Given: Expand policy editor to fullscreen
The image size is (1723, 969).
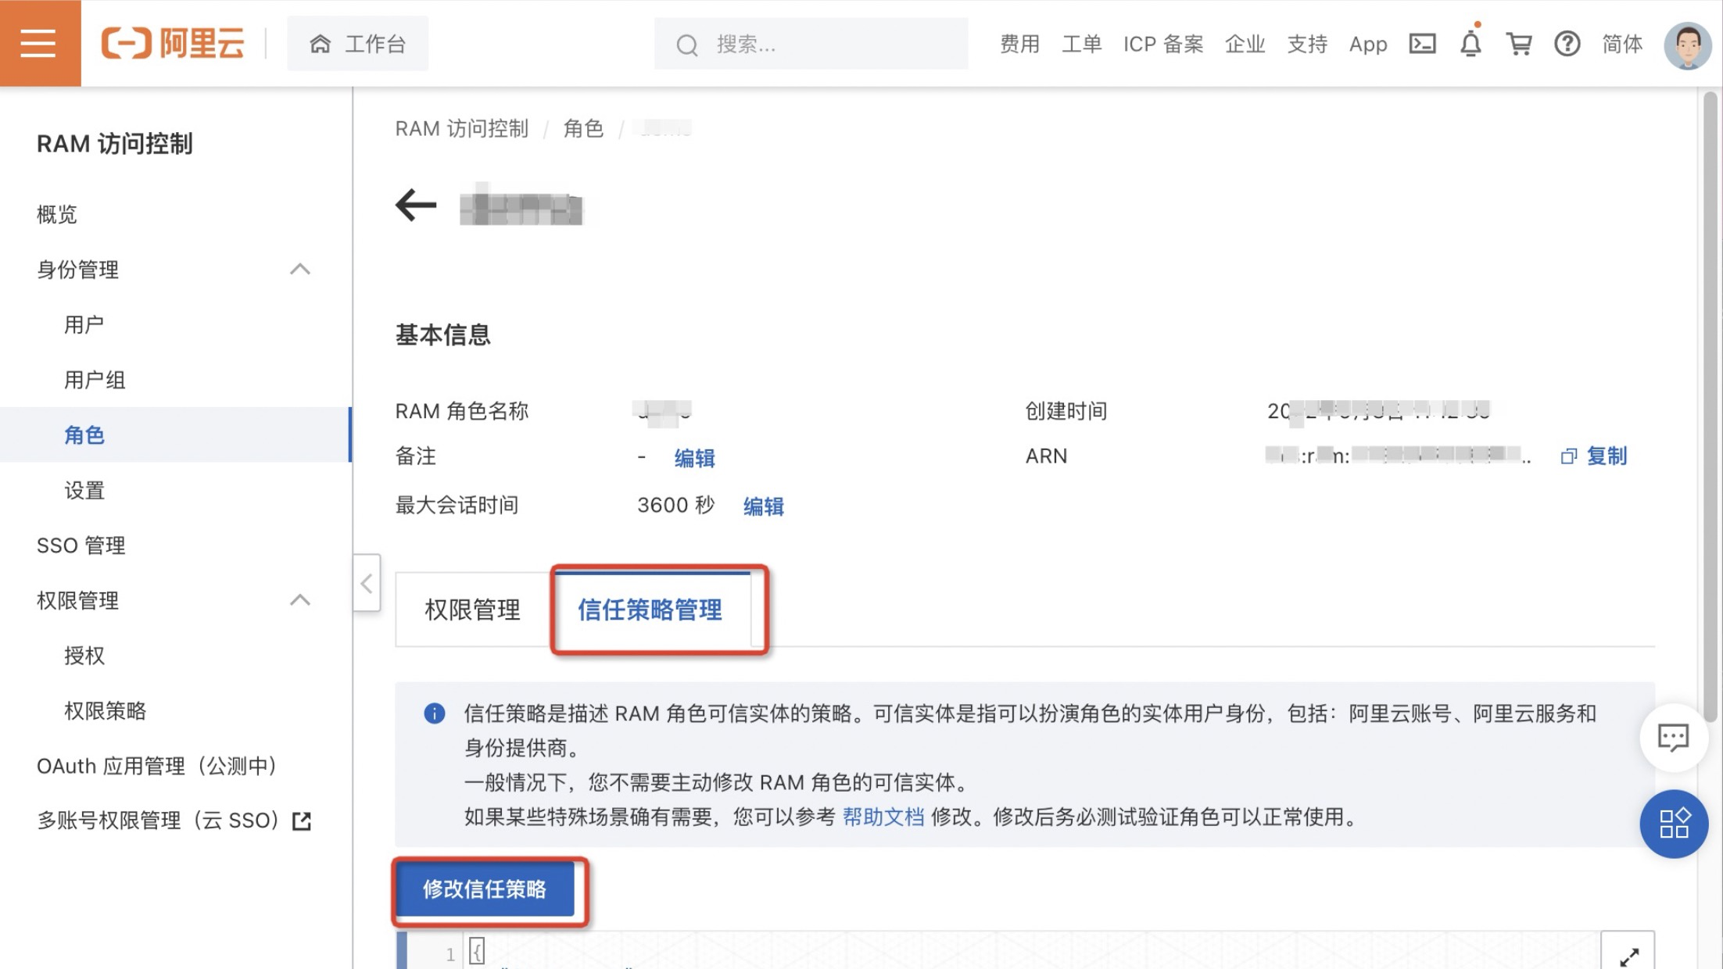Looking at the screenshot, I should pos(1628,955).
